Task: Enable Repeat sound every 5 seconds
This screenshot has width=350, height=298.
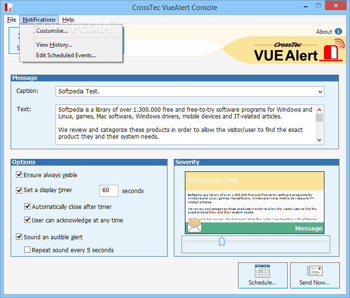Action: (x=27, y=250)
